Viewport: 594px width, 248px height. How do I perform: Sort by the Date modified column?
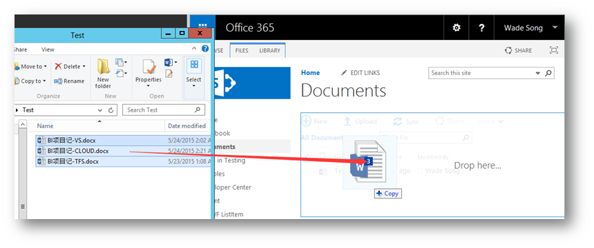(187, 126)
